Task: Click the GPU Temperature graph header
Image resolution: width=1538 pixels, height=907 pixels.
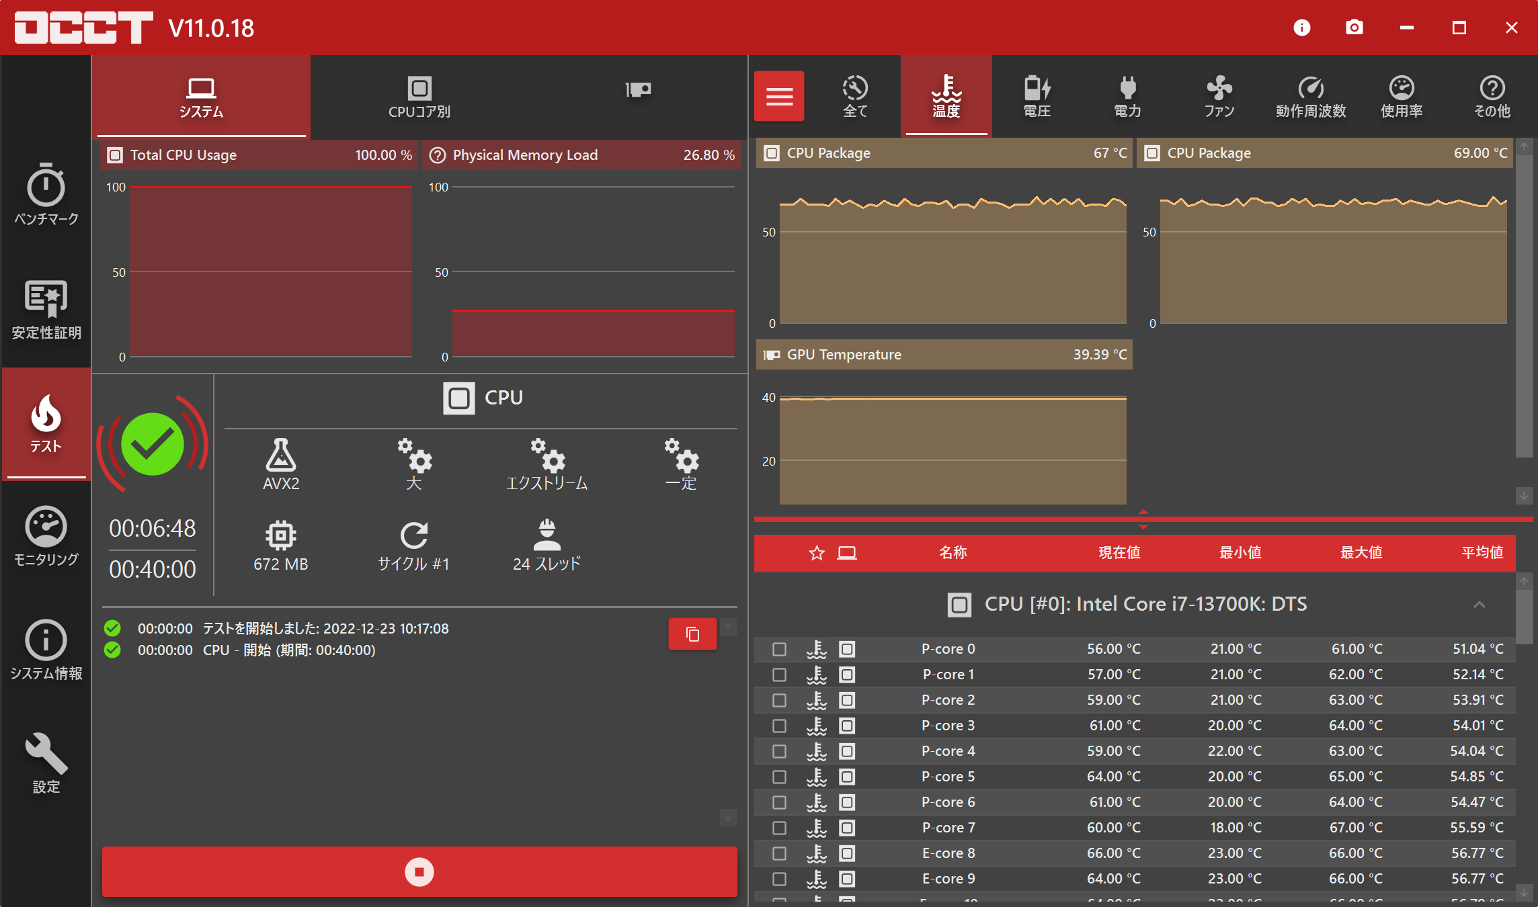Action: 944,355
